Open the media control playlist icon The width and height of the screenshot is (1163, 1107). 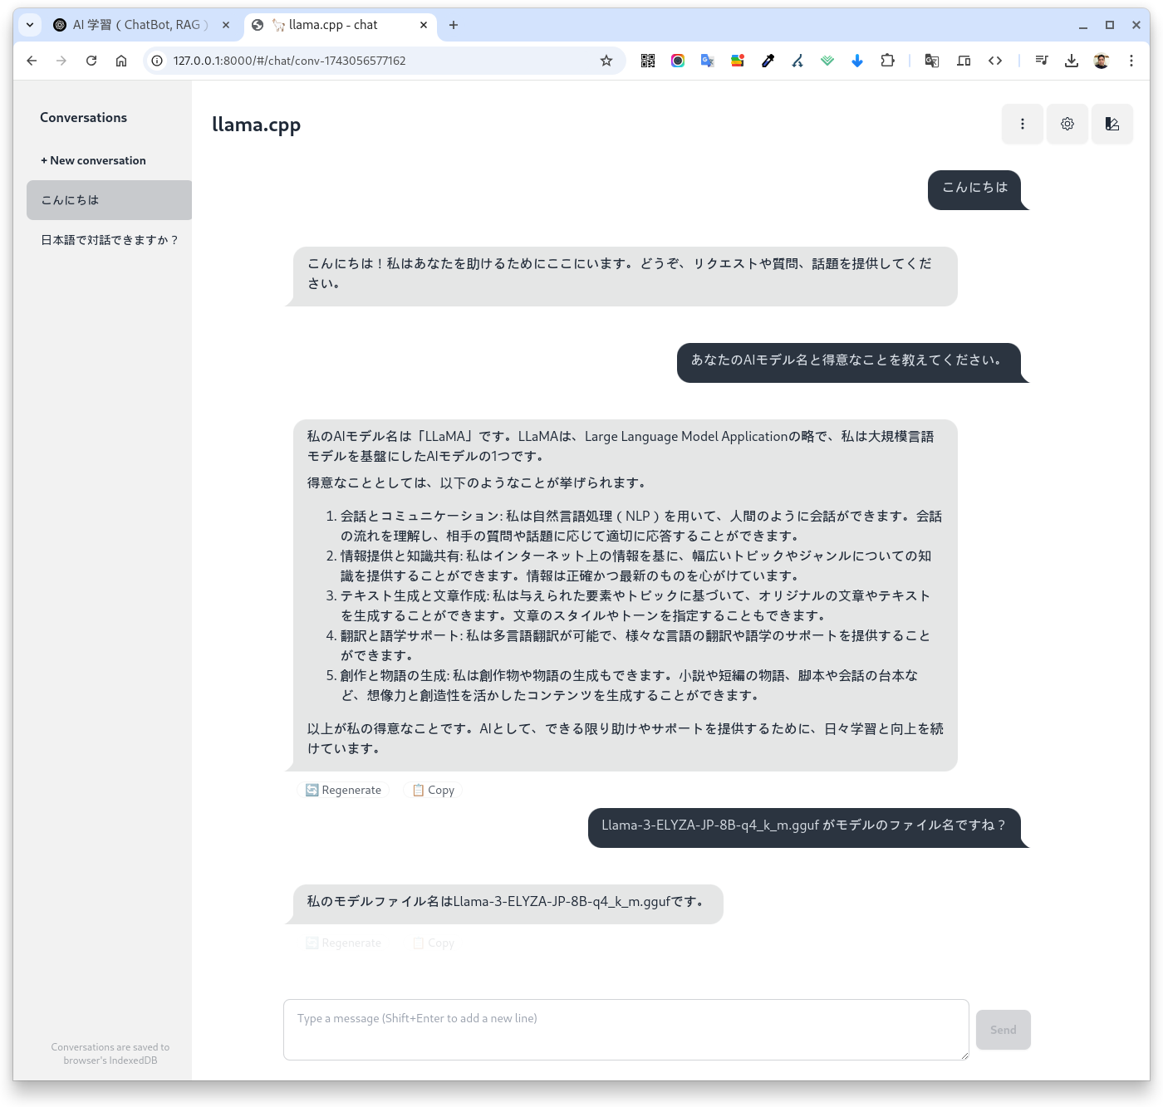tap(1042, 61)
